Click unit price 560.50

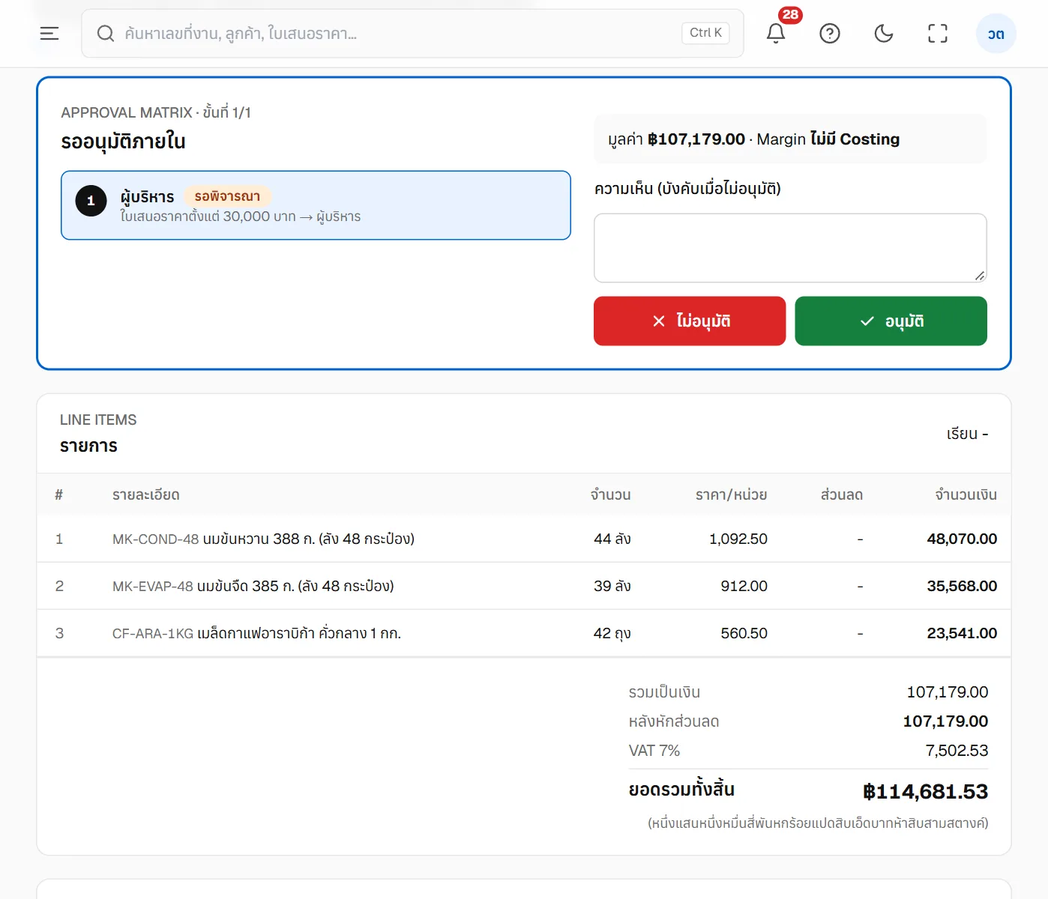(x=744, y=633)
